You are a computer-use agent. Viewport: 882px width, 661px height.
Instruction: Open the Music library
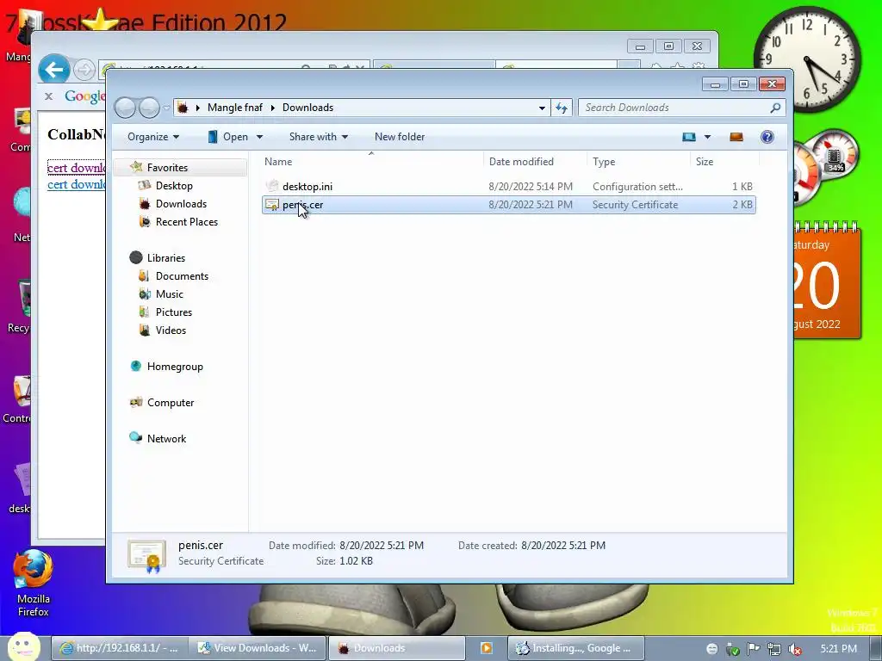[x=170, y=294]
